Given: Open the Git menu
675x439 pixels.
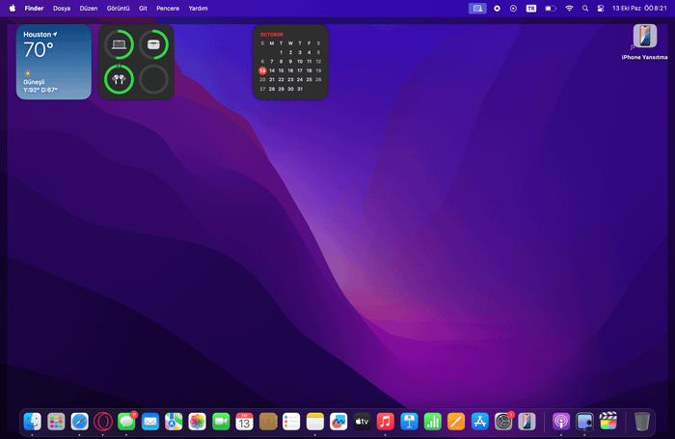Looking at the screenshot, I should tap(143, 8).
